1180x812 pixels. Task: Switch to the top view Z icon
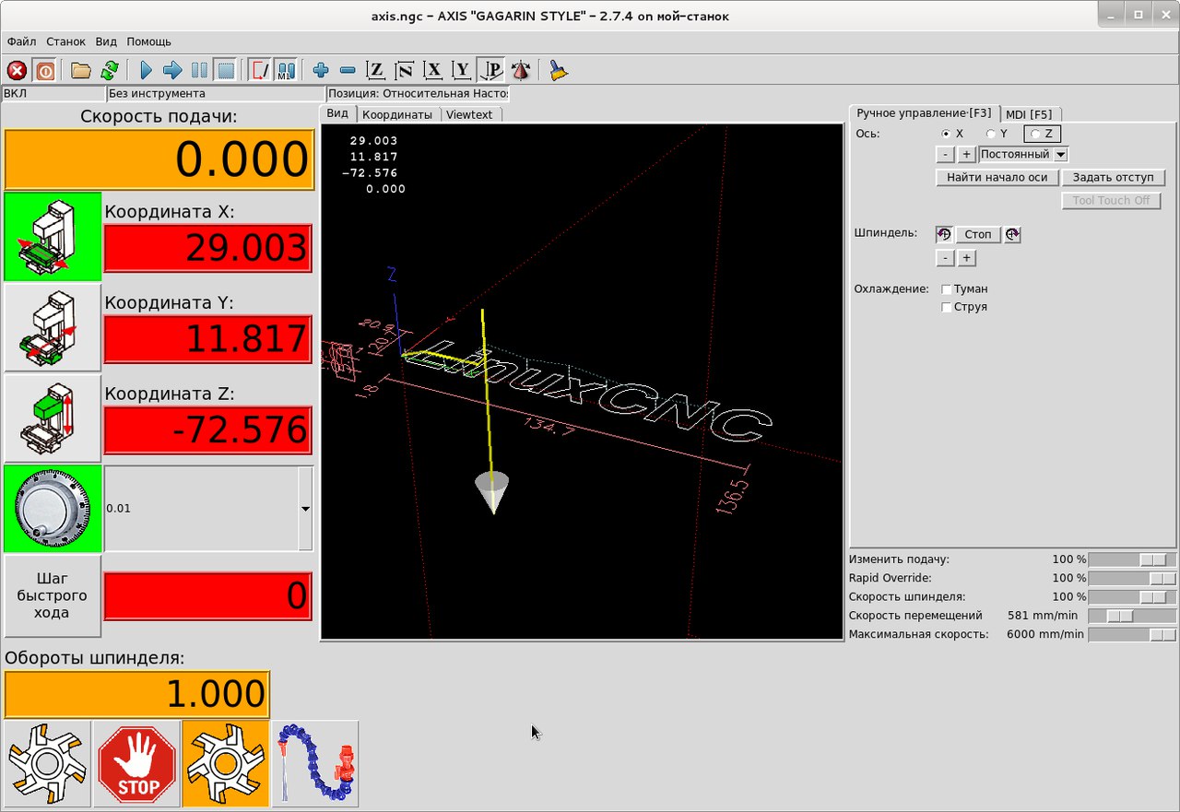point(375,70)
